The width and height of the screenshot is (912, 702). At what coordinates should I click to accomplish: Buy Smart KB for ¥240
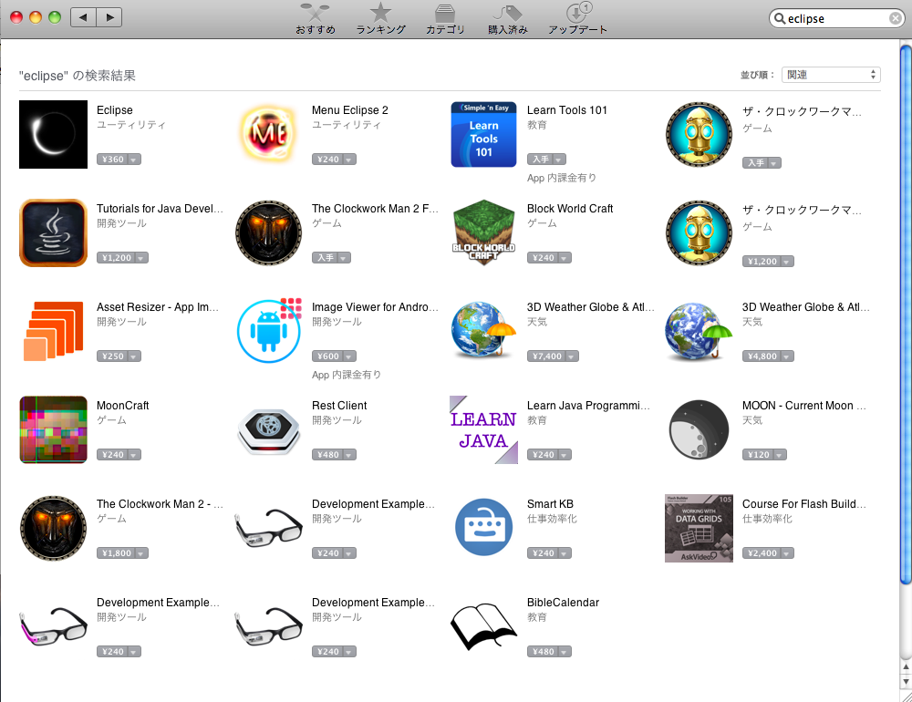543,553
